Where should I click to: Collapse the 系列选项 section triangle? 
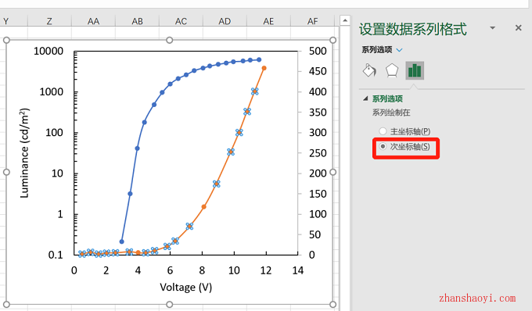click(365, 98)
